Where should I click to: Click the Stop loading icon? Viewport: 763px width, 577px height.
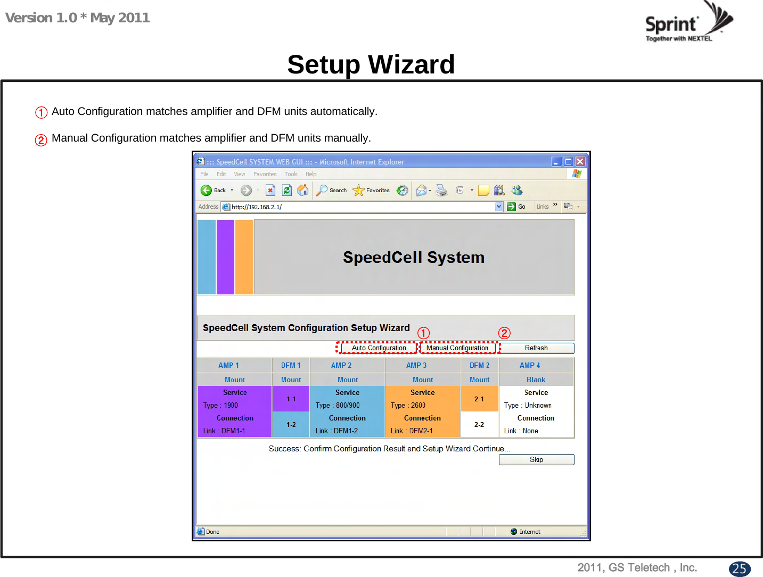pos(270,191)
